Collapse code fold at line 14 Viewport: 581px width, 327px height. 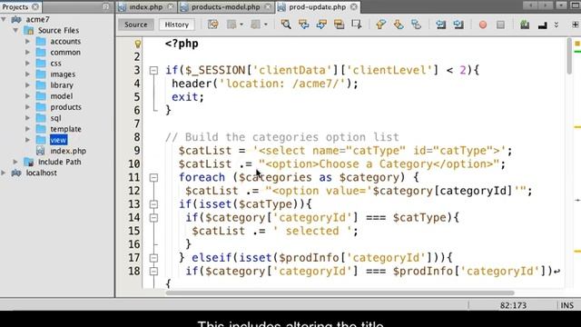153,218
